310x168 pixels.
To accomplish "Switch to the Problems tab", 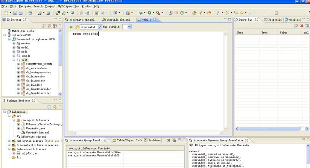I will tap(152, 140).
